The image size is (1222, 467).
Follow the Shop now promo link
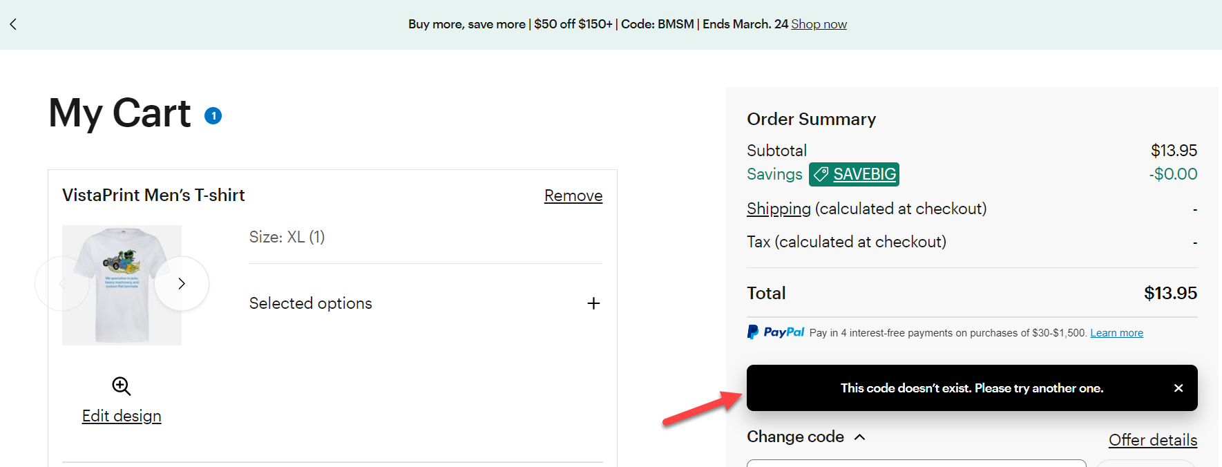819,24
